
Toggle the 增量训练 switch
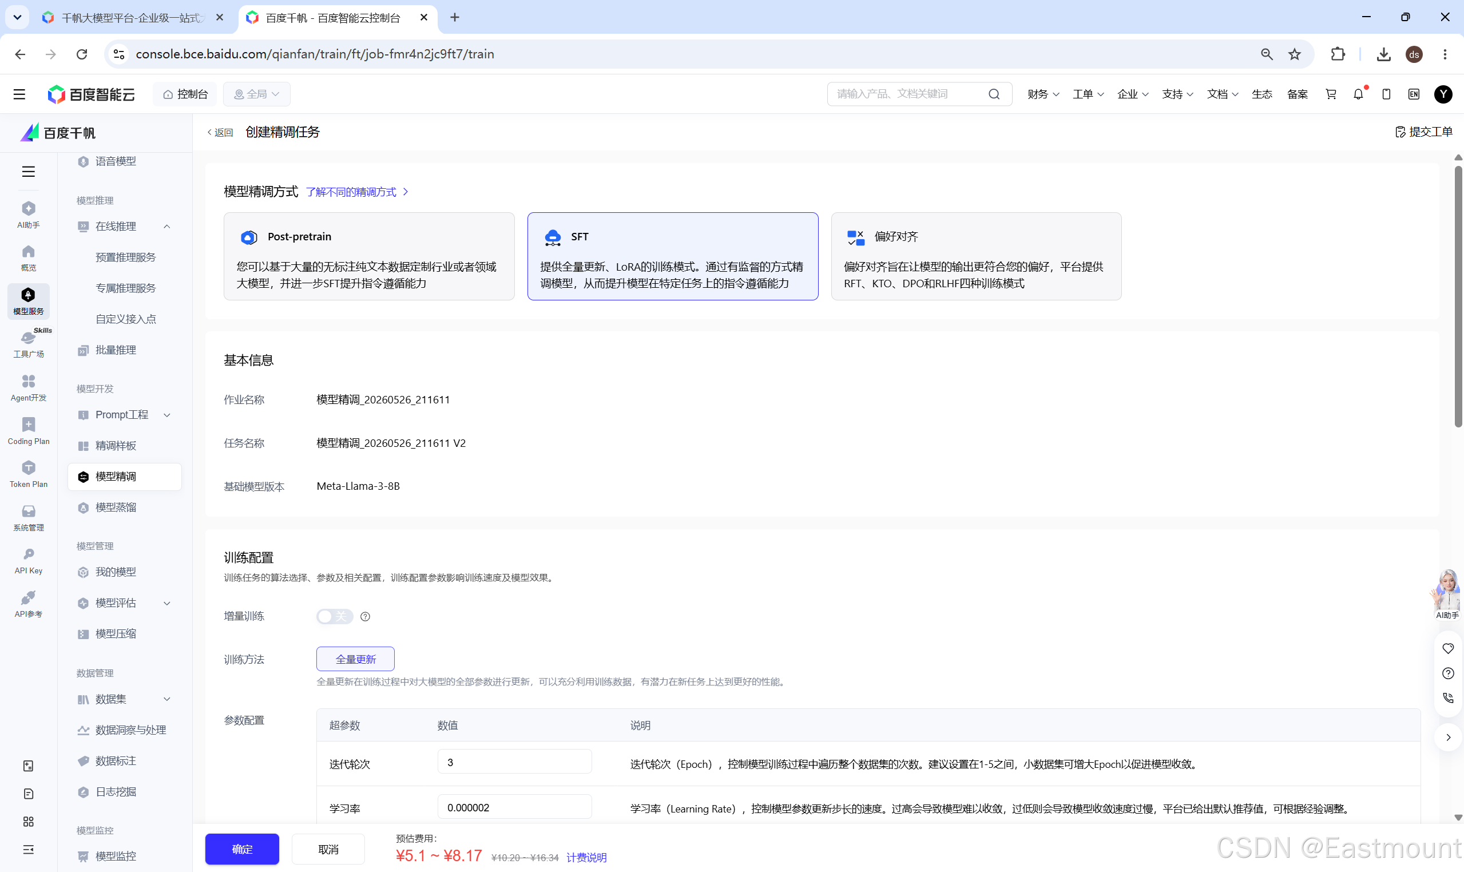(334, 616)
